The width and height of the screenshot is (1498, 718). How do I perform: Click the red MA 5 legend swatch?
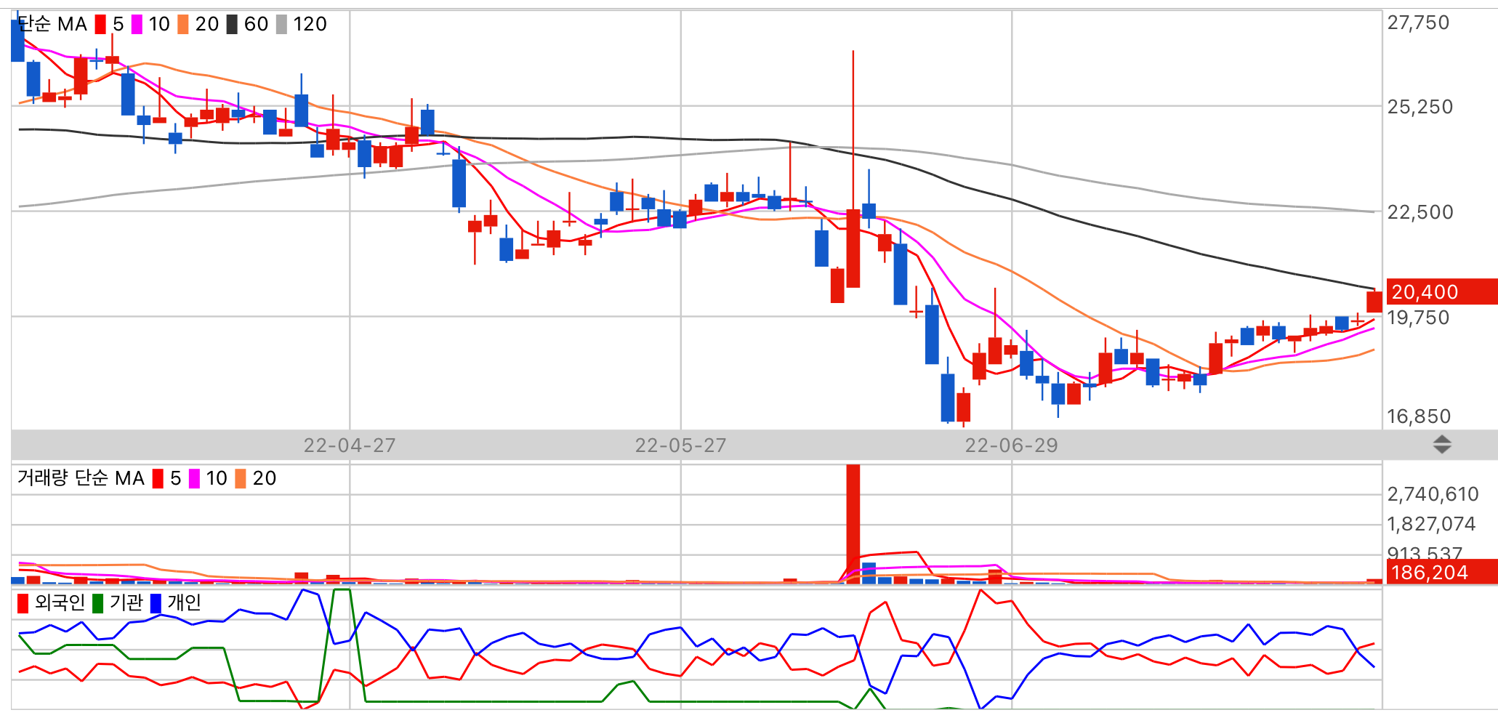click(x=100, y=25)
